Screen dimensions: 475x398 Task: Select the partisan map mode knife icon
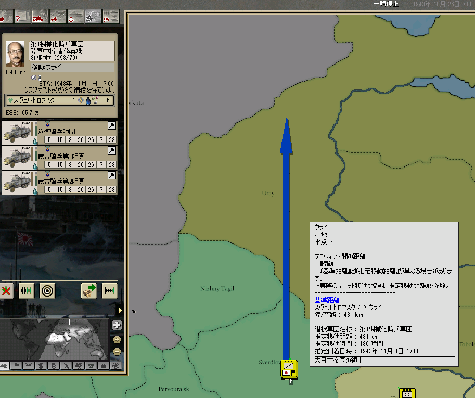point(66,366)
